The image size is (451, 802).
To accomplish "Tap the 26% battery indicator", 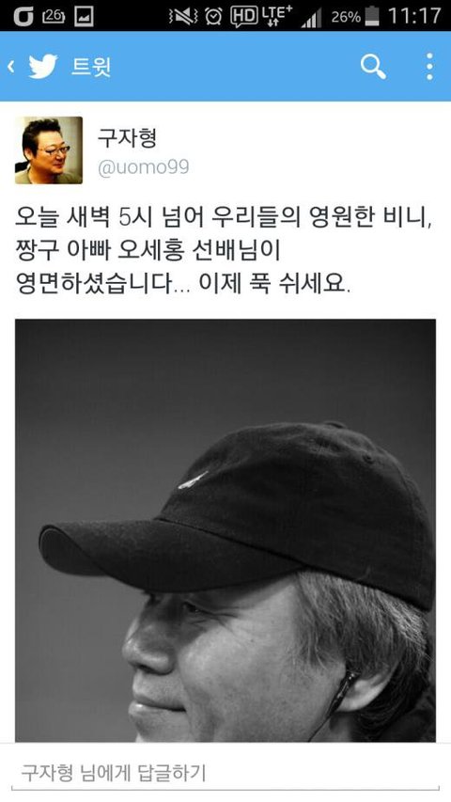I will (x=355, y=16).
